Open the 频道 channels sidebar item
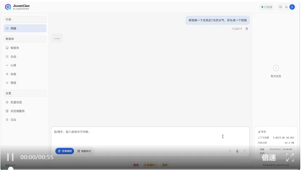The height and width of the screenshot is (170, 301). [25, 83]
